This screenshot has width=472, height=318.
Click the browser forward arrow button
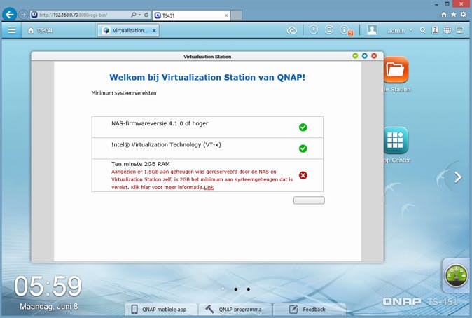(23, 15)
